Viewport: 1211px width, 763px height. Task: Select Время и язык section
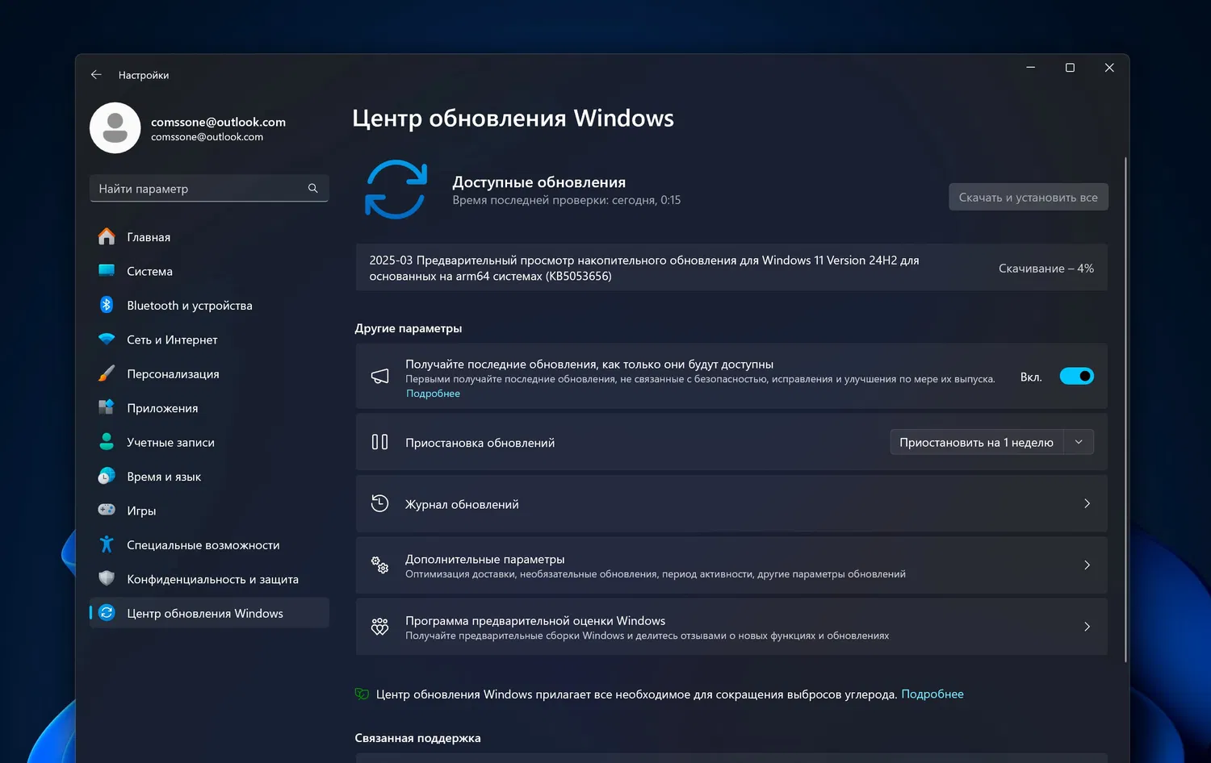point(209,476)
